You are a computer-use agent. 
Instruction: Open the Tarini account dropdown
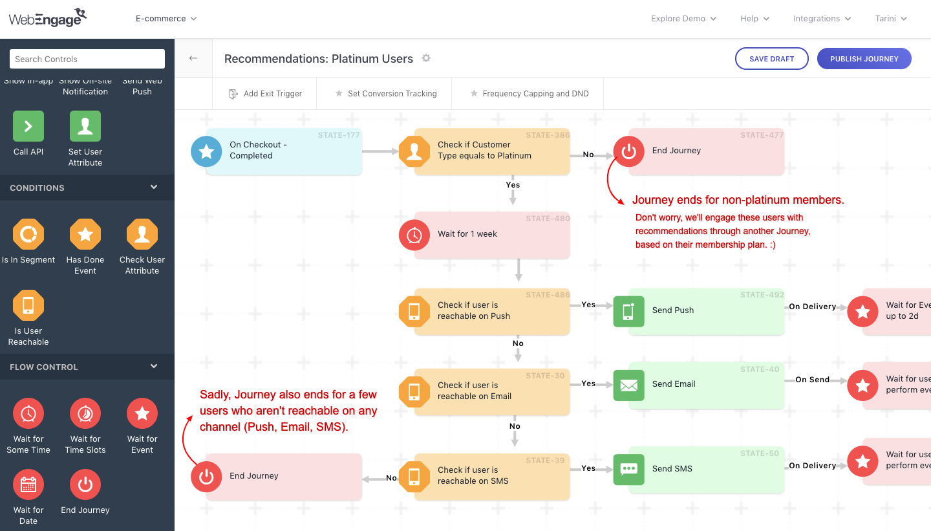coord(891,19)
